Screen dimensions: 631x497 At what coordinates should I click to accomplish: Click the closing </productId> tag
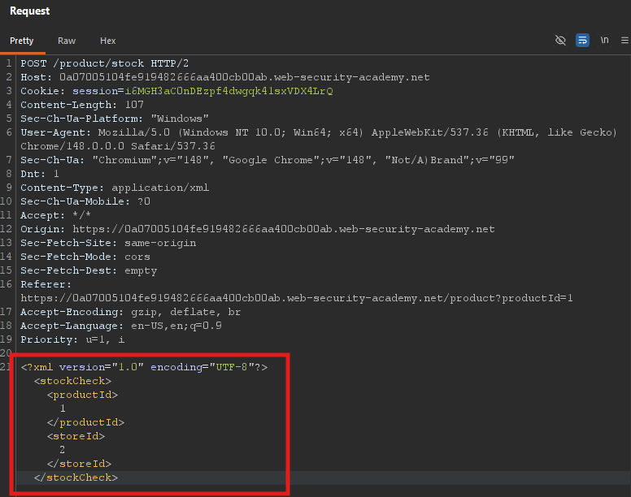(x=85, y=422)
